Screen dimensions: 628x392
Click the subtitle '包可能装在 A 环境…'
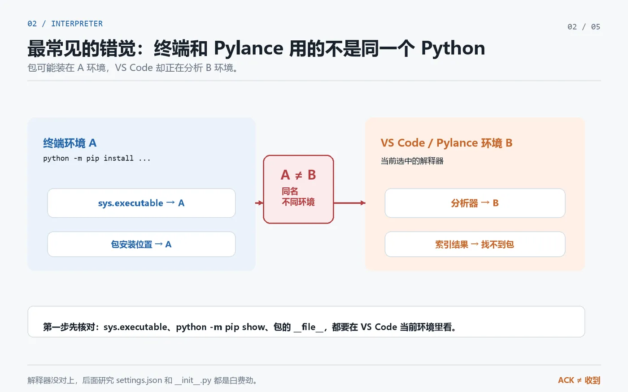click(x=133, y=68)
